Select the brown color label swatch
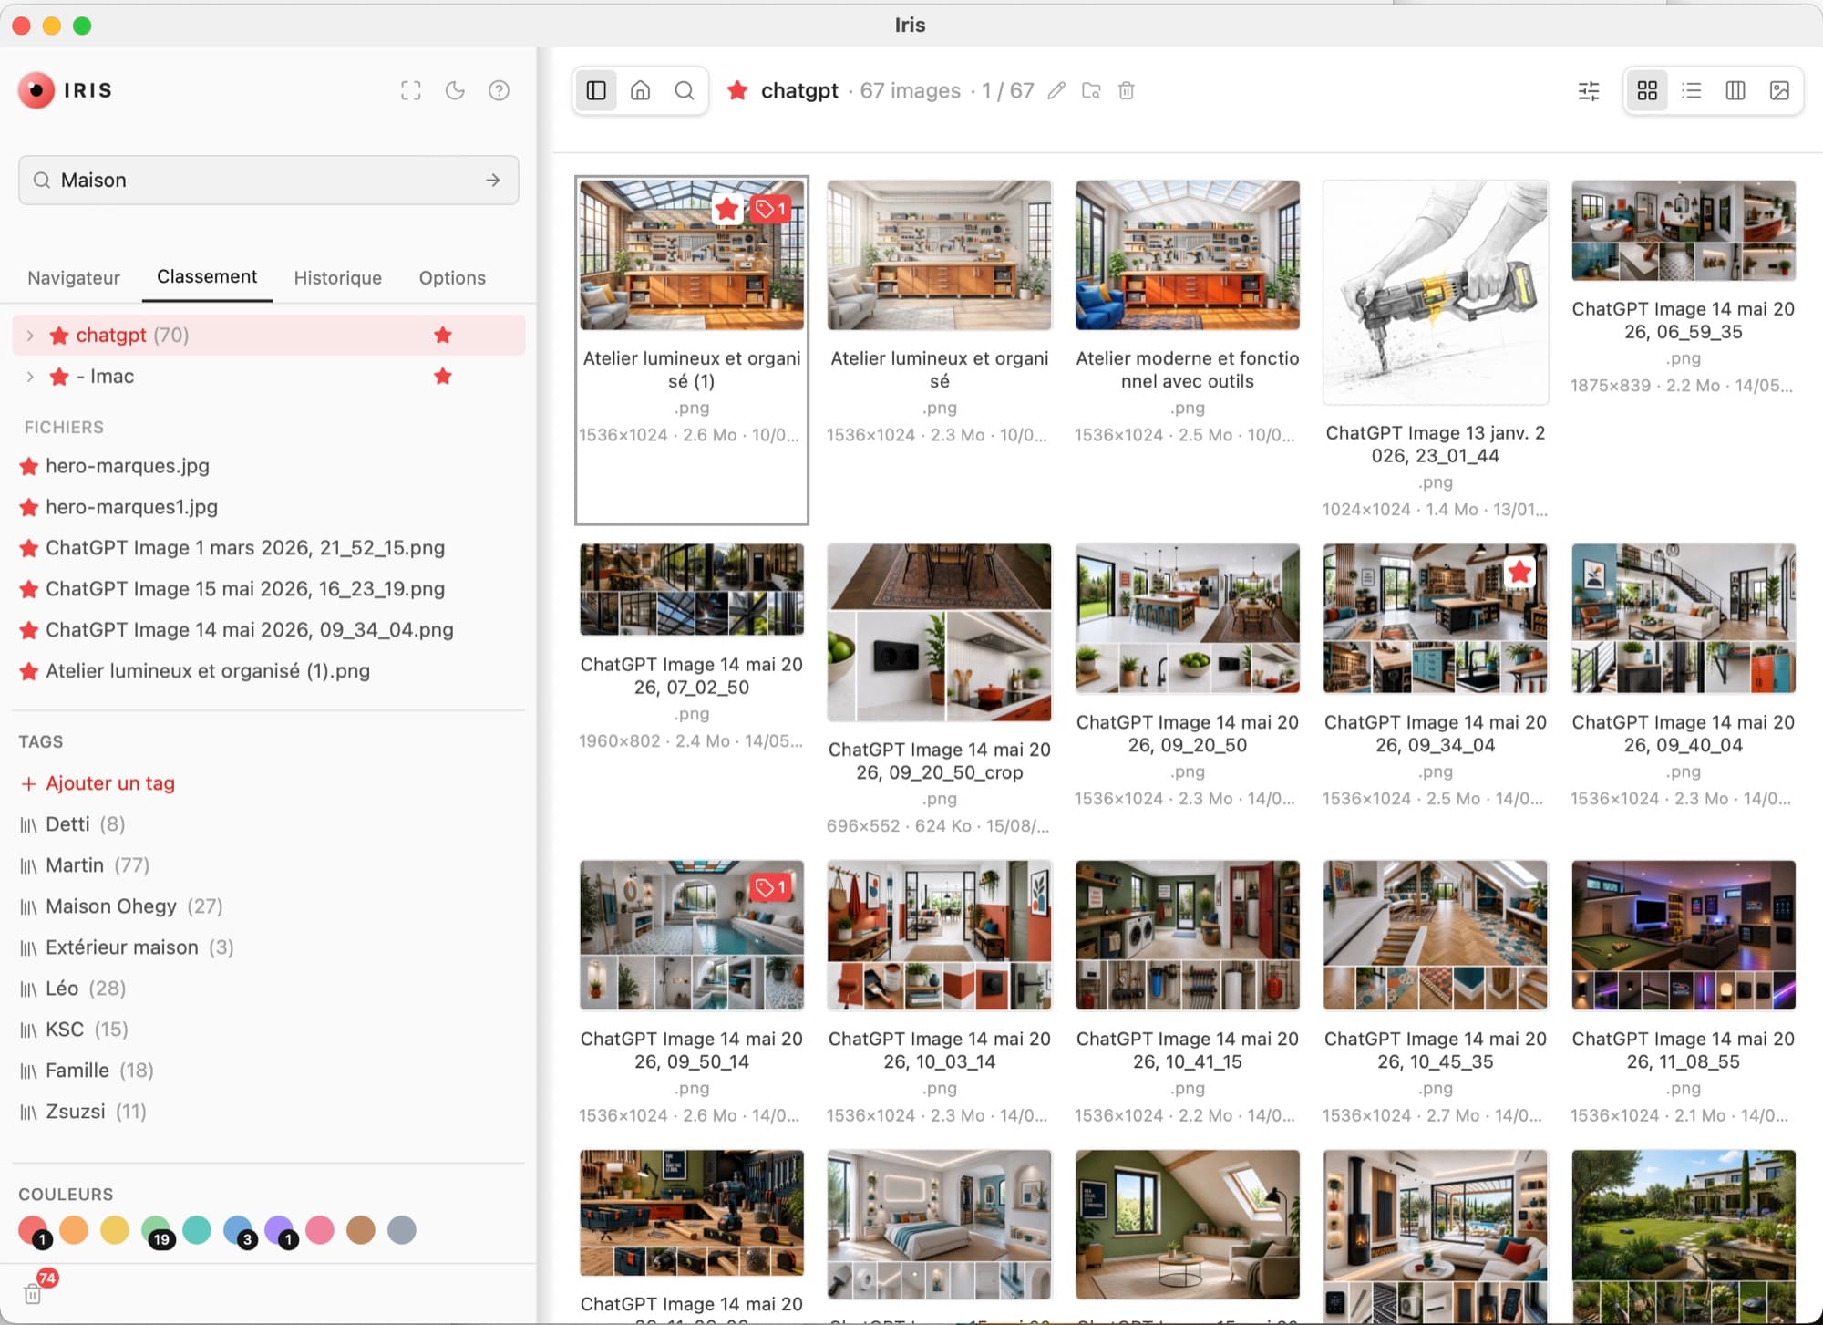 click(x=361, y=1230)
